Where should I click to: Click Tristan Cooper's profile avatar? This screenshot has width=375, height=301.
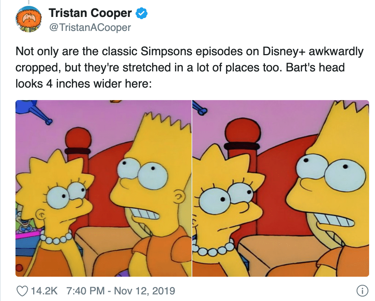tap(28, 20)
